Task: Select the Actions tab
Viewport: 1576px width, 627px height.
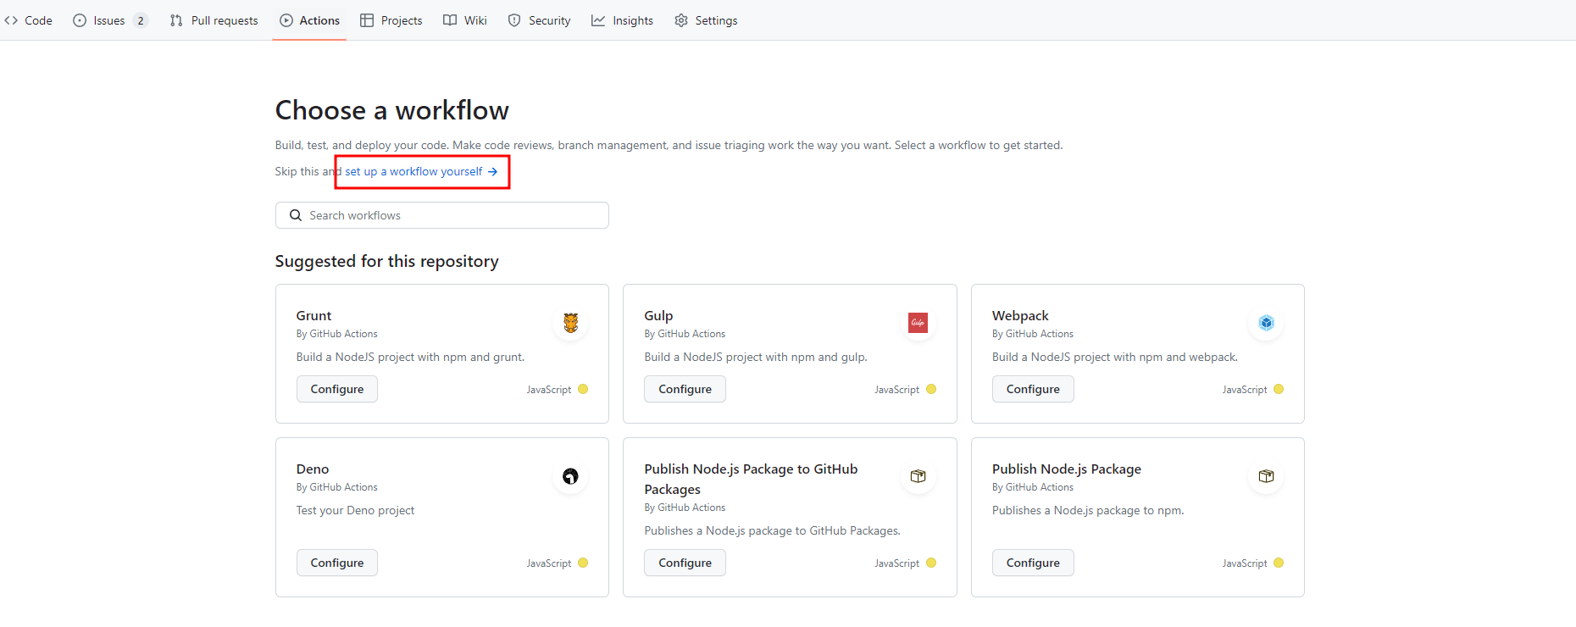Action: coord(309,20)
